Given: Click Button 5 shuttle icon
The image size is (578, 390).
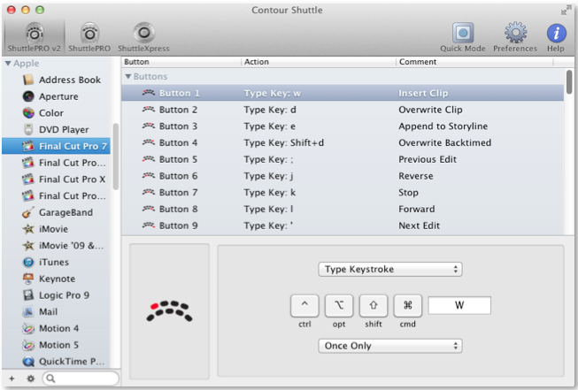Looking at the screenshot, I should pos(149,159).
